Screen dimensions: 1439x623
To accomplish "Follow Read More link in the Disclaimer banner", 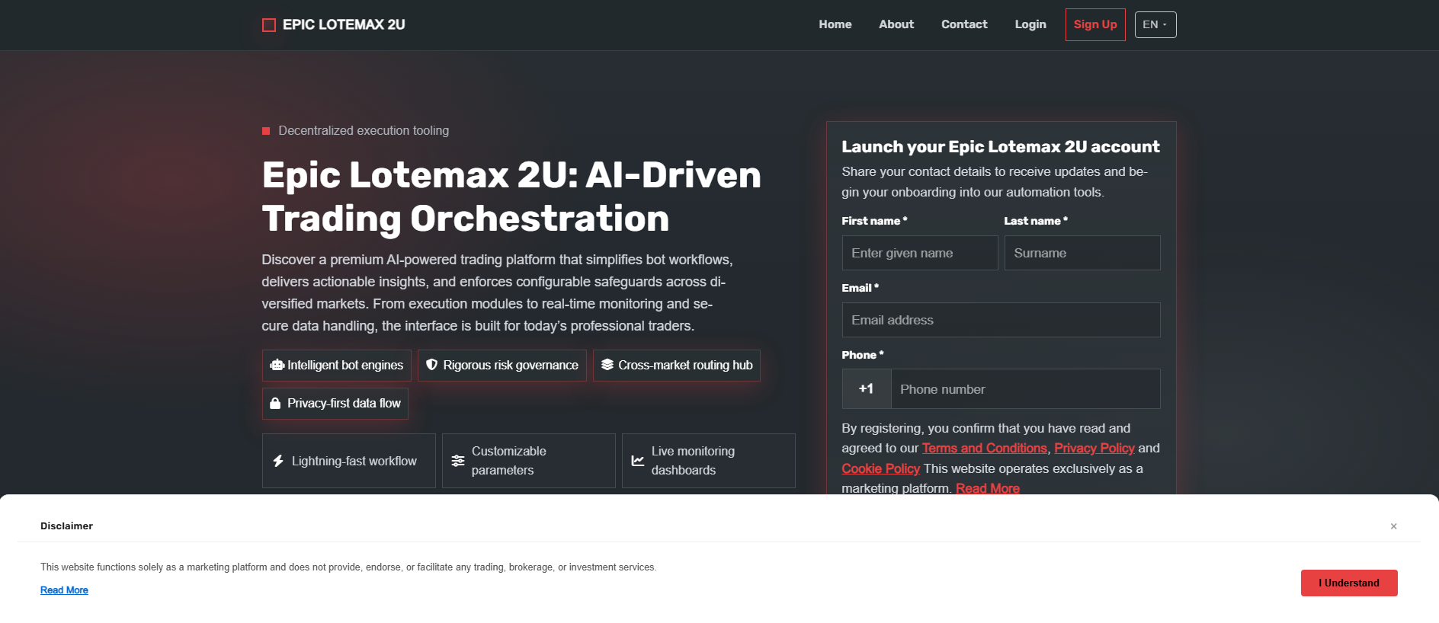I will (x=64, y=590).
